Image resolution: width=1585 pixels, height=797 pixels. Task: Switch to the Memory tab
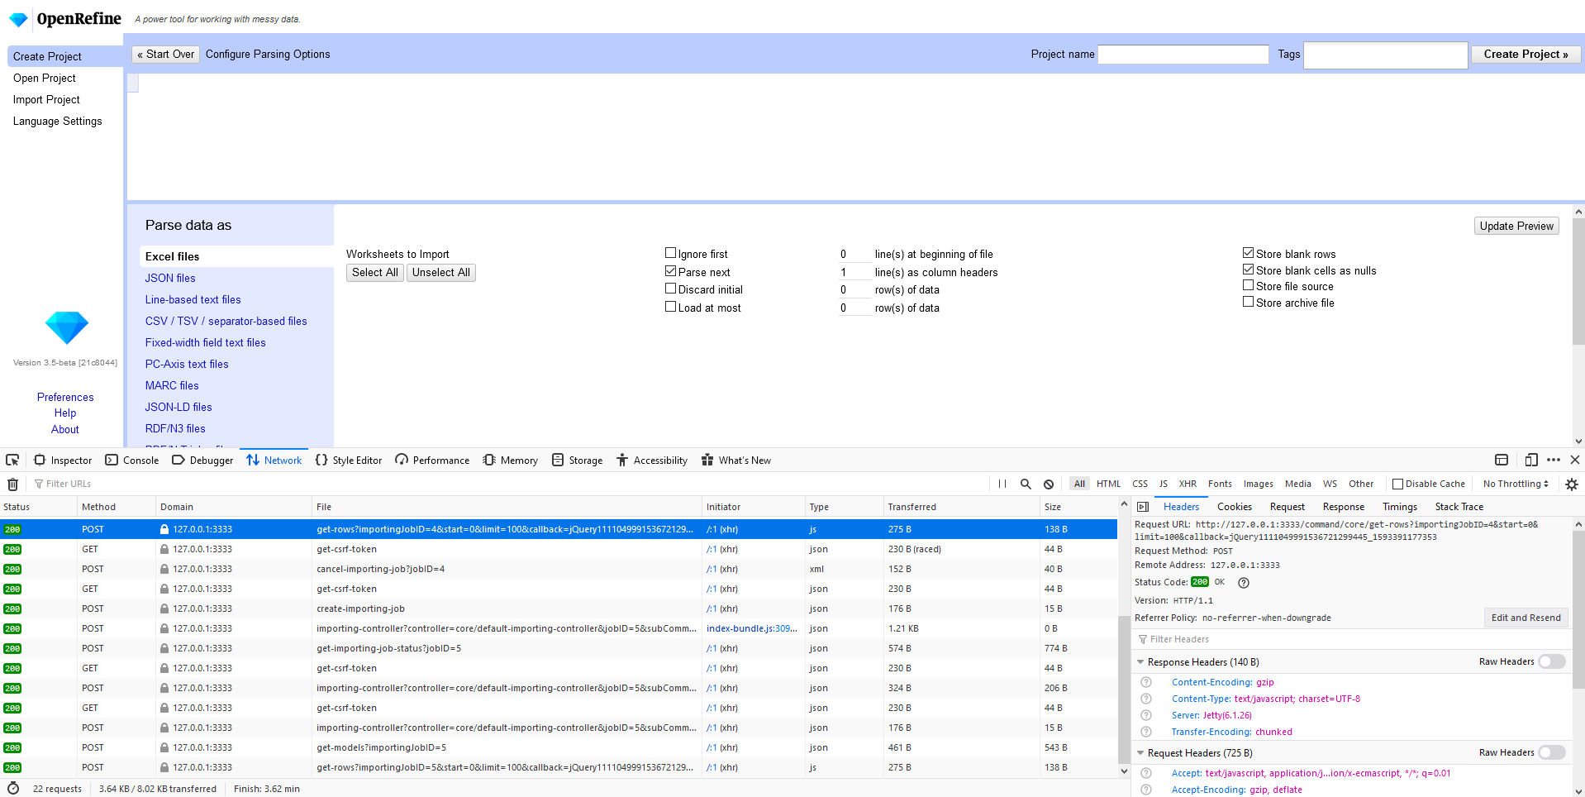510,460
